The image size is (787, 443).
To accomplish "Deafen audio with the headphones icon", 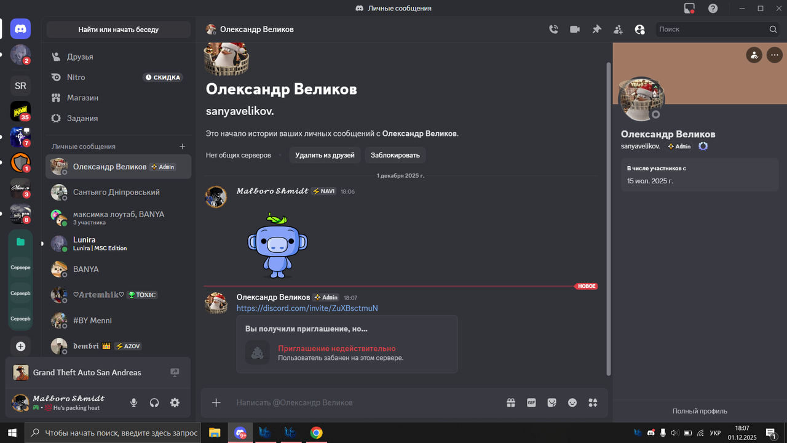I will 154,402.
